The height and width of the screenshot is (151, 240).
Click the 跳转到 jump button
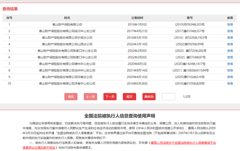point(149,97)
